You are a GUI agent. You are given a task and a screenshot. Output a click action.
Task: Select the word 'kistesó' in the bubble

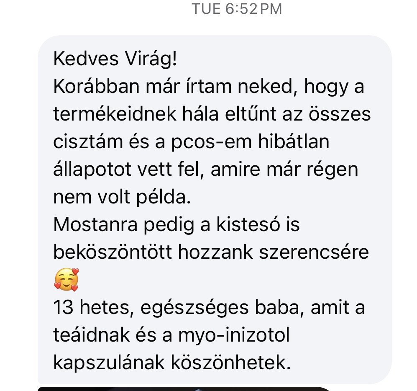tap(248, 225)
